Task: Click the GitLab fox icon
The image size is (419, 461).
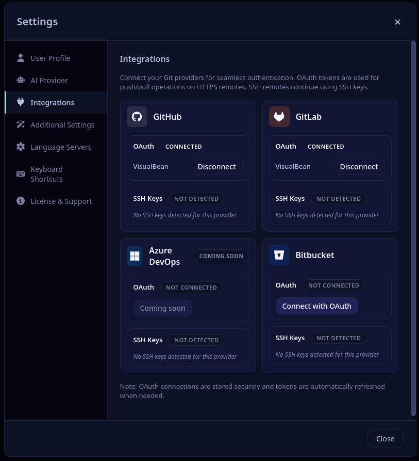Action: tap(279, 117)
